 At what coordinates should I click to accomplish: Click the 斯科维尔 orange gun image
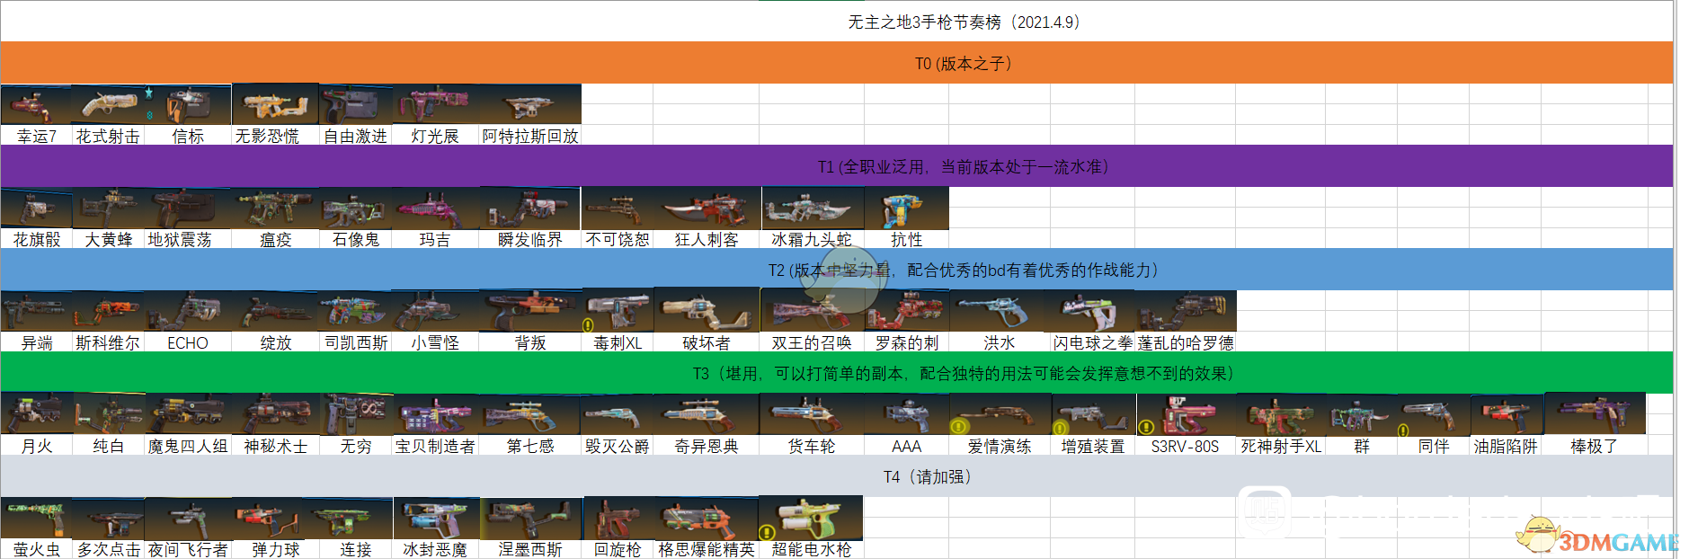(108, 312)
